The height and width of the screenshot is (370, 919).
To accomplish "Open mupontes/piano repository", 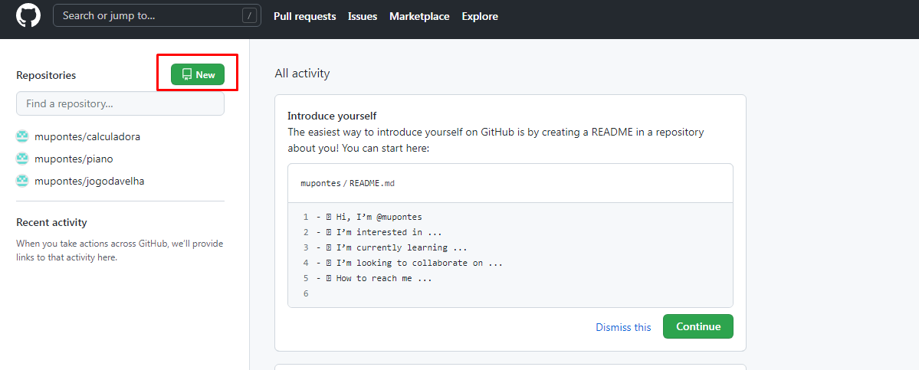I will (x=74, y=159).
